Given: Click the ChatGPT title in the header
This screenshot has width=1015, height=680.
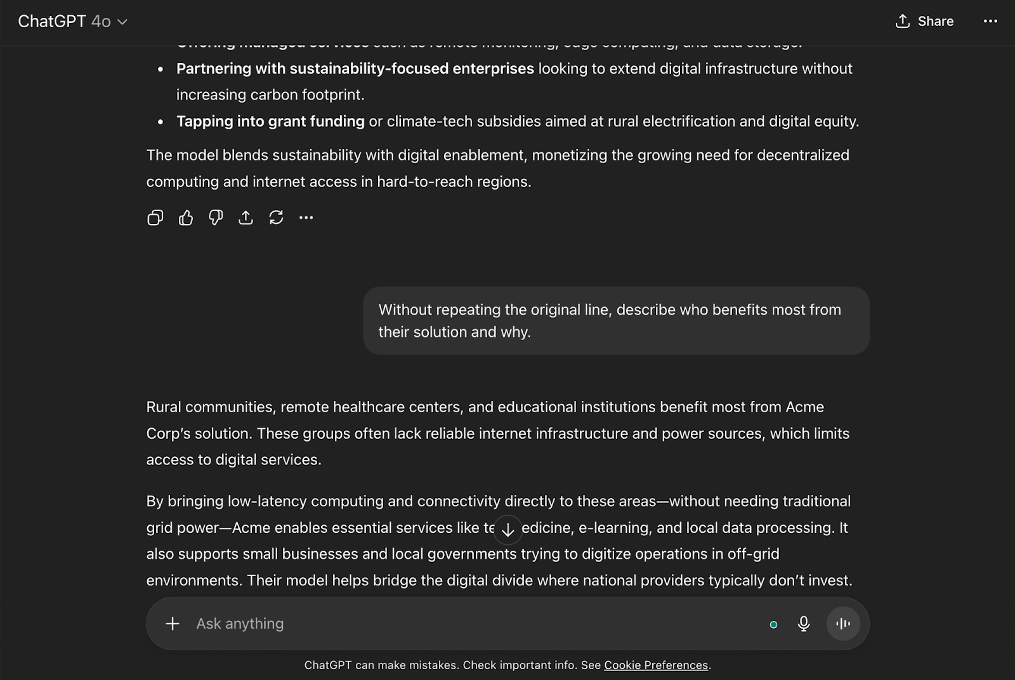Looking at the screenshot, I should [x=52, y=22].
